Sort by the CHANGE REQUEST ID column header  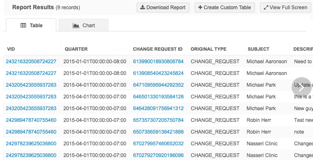click(158, 49)
